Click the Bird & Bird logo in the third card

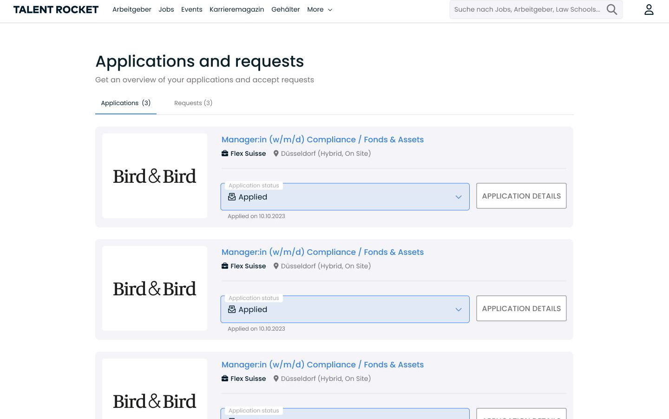click(155, 389)
